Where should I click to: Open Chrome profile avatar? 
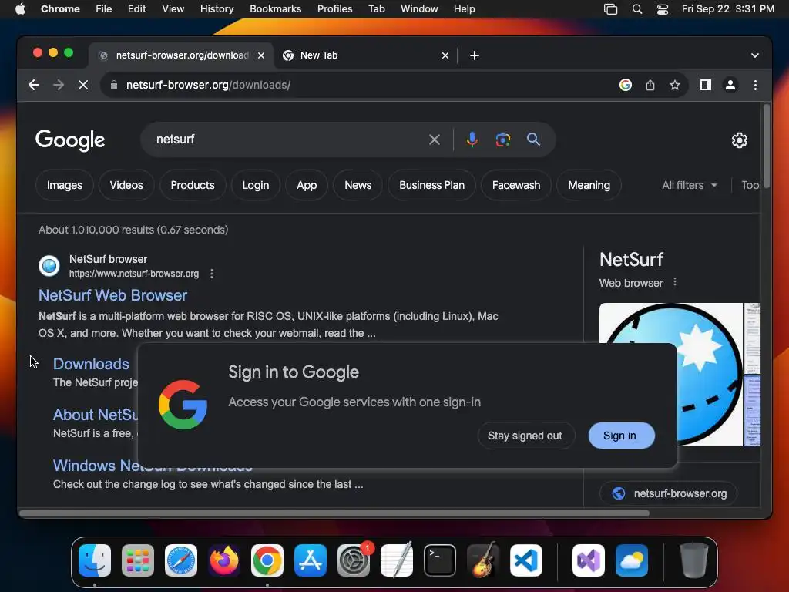pos(730,85)
